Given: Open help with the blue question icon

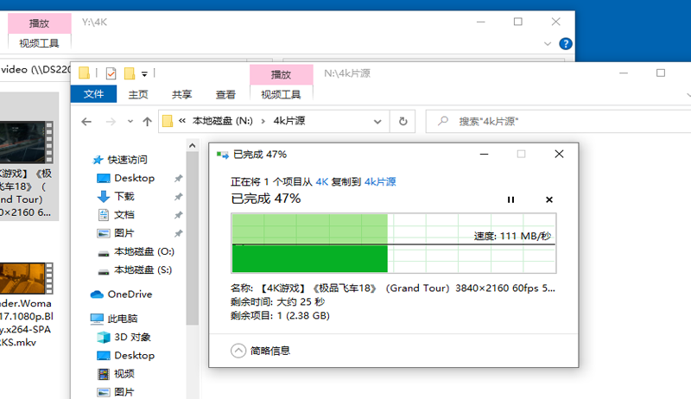Looking at the screenshot, I should click(566, 43).
